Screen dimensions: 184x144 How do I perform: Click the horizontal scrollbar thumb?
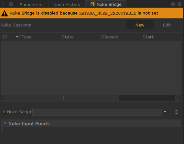(63, 98)
